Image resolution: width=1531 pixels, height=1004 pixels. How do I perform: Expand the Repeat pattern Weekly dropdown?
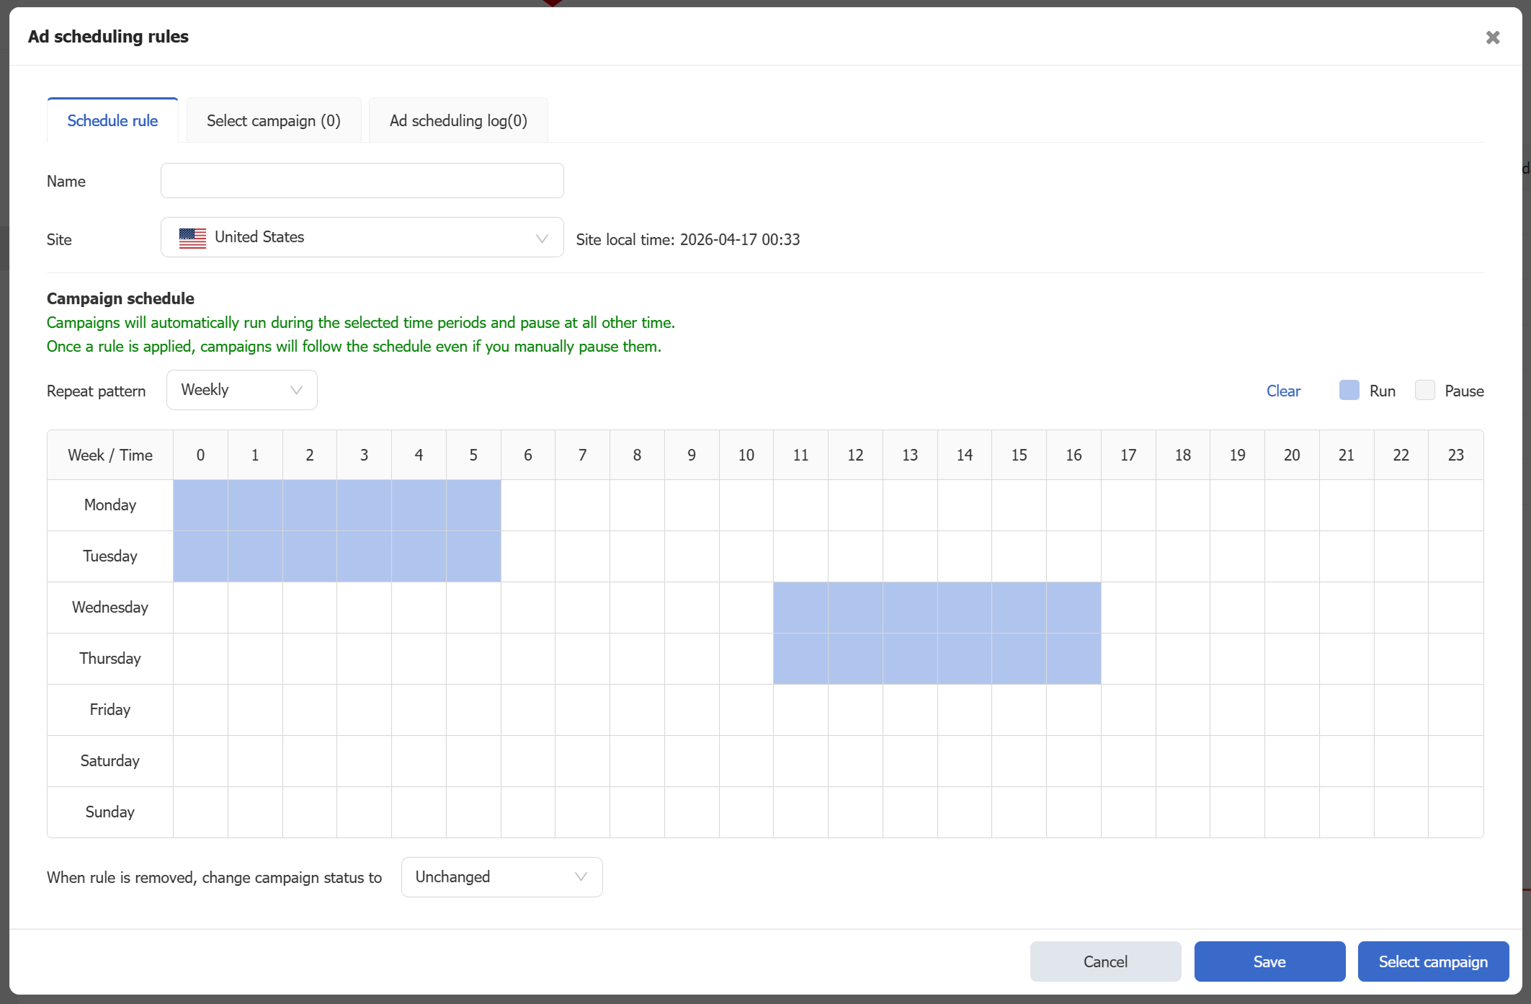click(241, 390)
